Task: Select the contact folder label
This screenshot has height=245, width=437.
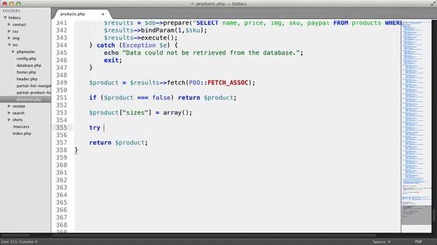Action: click(19, 24)
